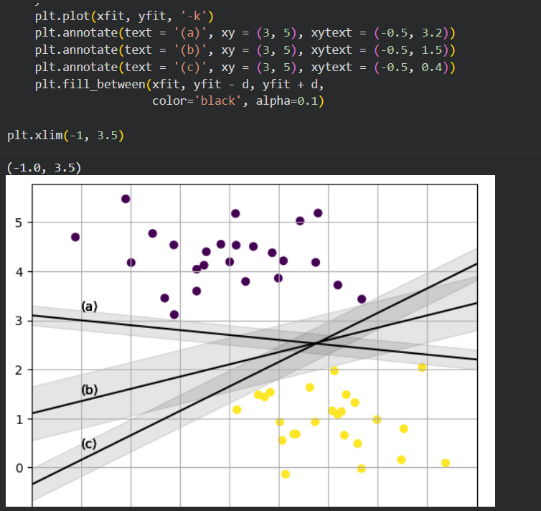Click the xytext value 1.5 in code
The height and width of the screenshot is (511, 541).
pyautogui.click(x=432, y=50)
